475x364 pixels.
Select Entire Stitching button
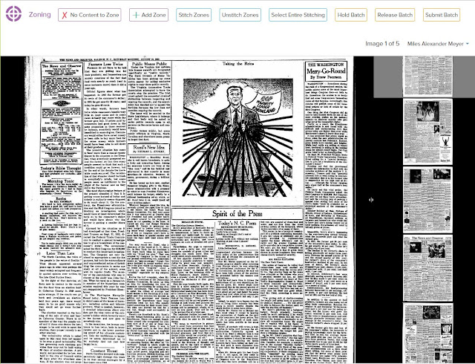pos(298,15)
